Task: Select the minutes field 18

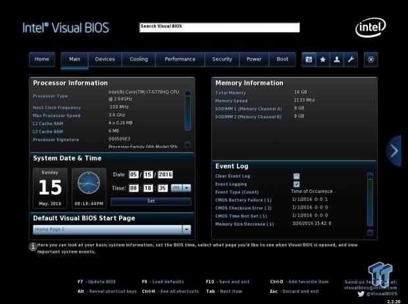Action: [x=148, y=188]
